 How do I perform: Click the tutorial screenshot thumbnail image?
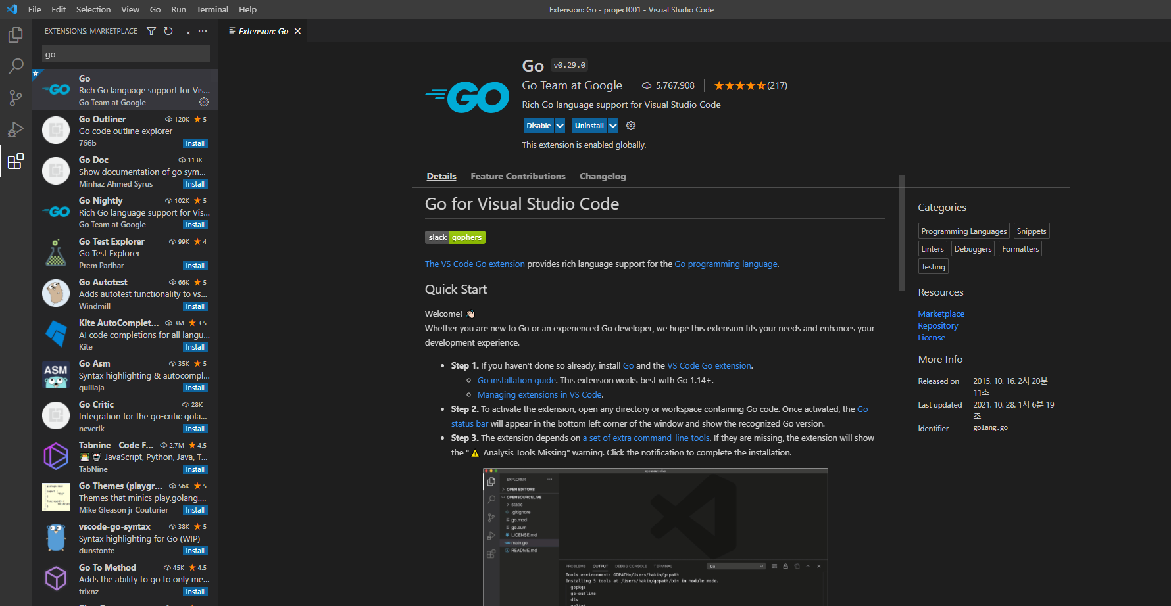655,537
